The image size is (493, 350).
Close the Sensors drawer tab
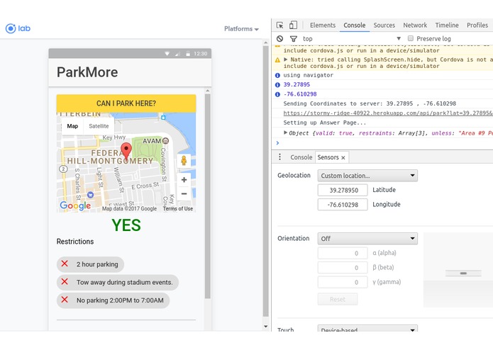(x=343, y=157)
